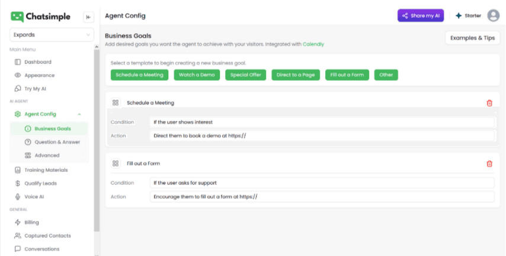Click the Conversations chat icon

click(x=18, y=249)
